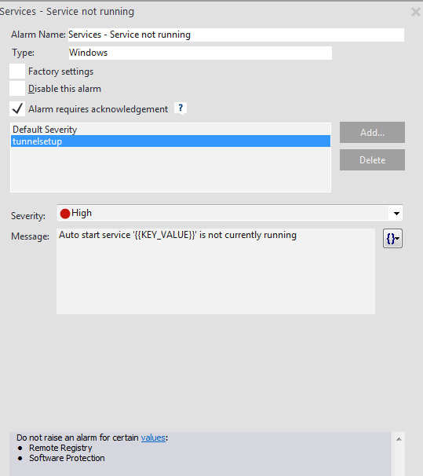Click the Type field showing Windows
The image size is (423, 476).
200,53
